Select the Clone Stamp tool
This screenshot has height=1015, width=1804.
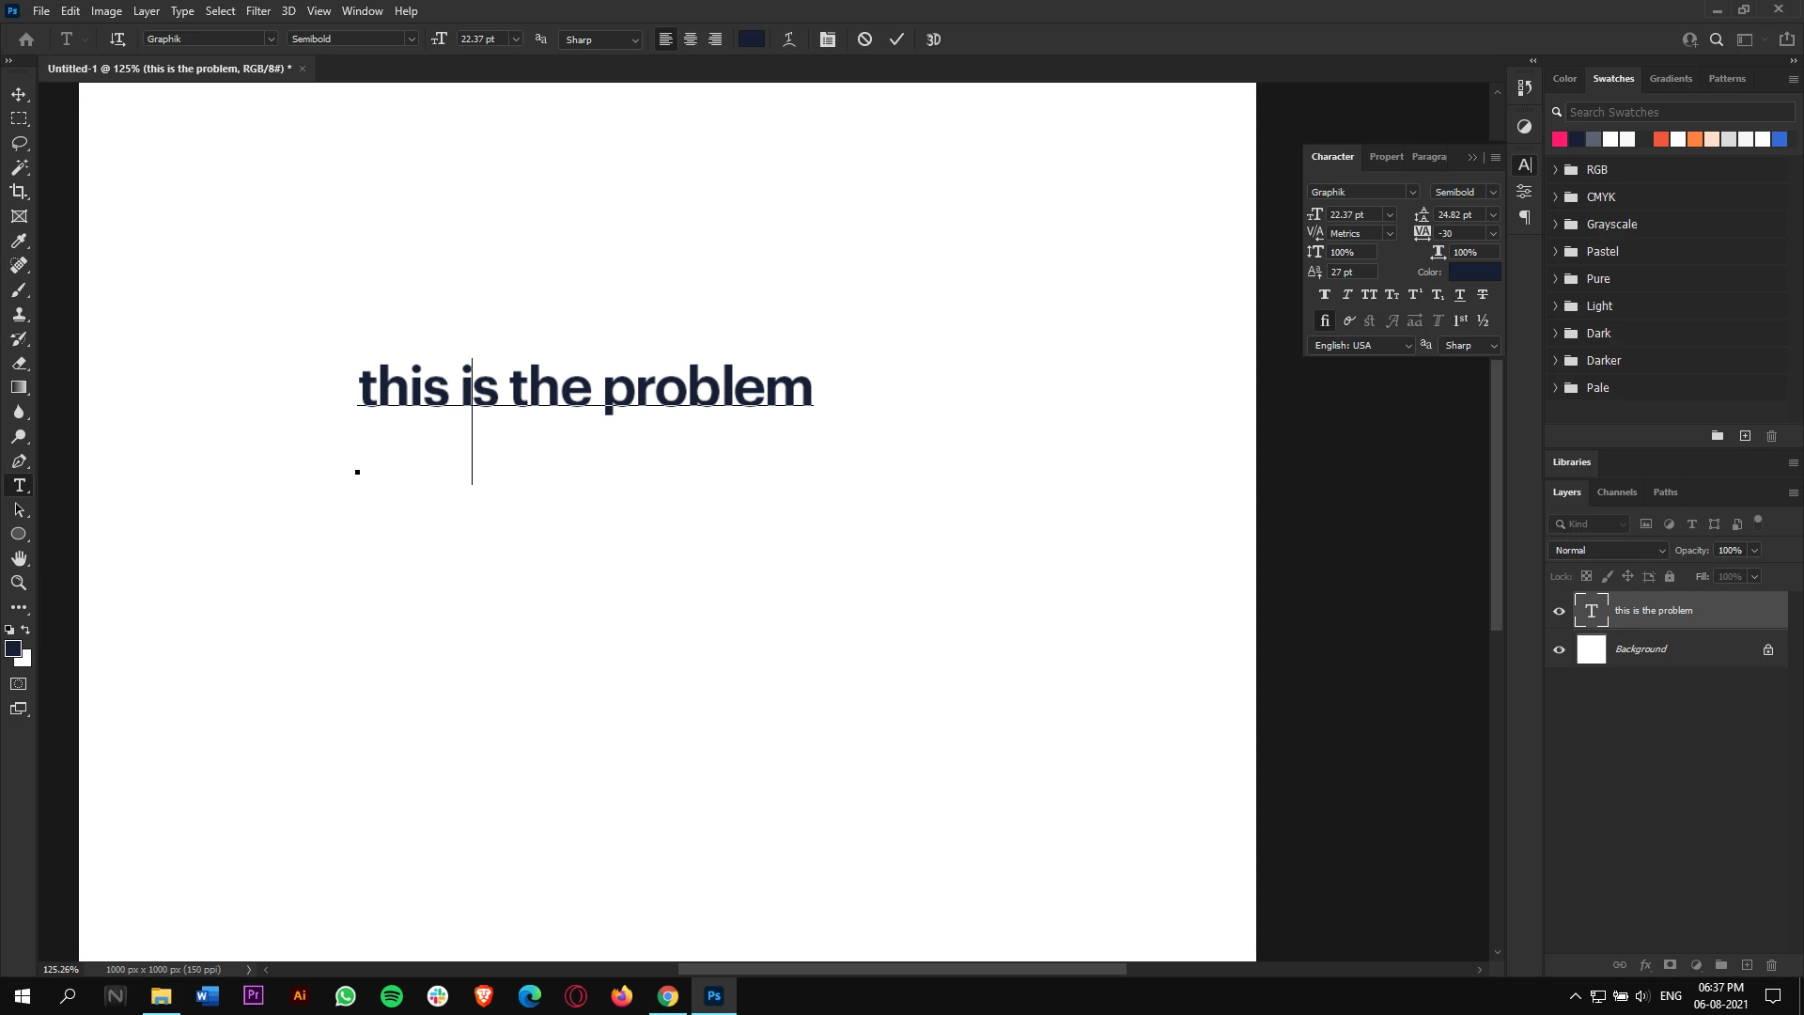click(19, 315)
